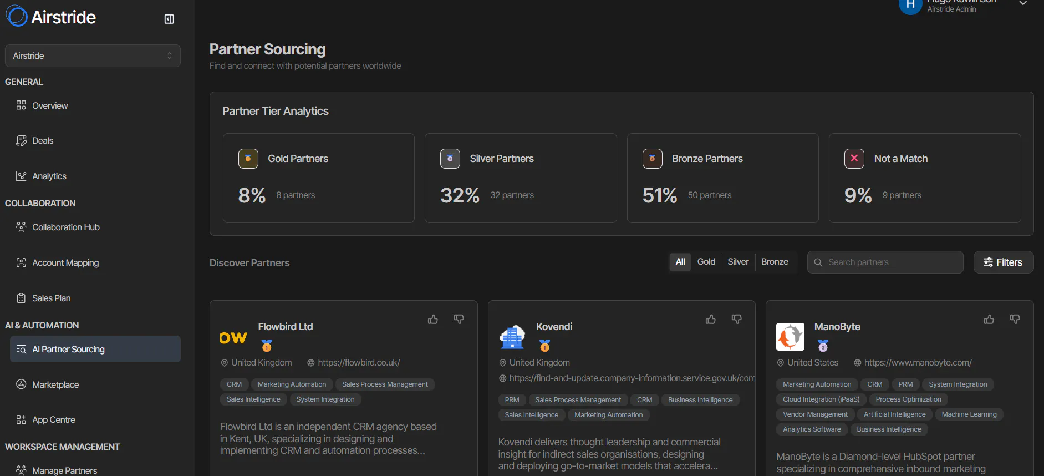Click the Analytics chart icon

[x=21, y=176]
